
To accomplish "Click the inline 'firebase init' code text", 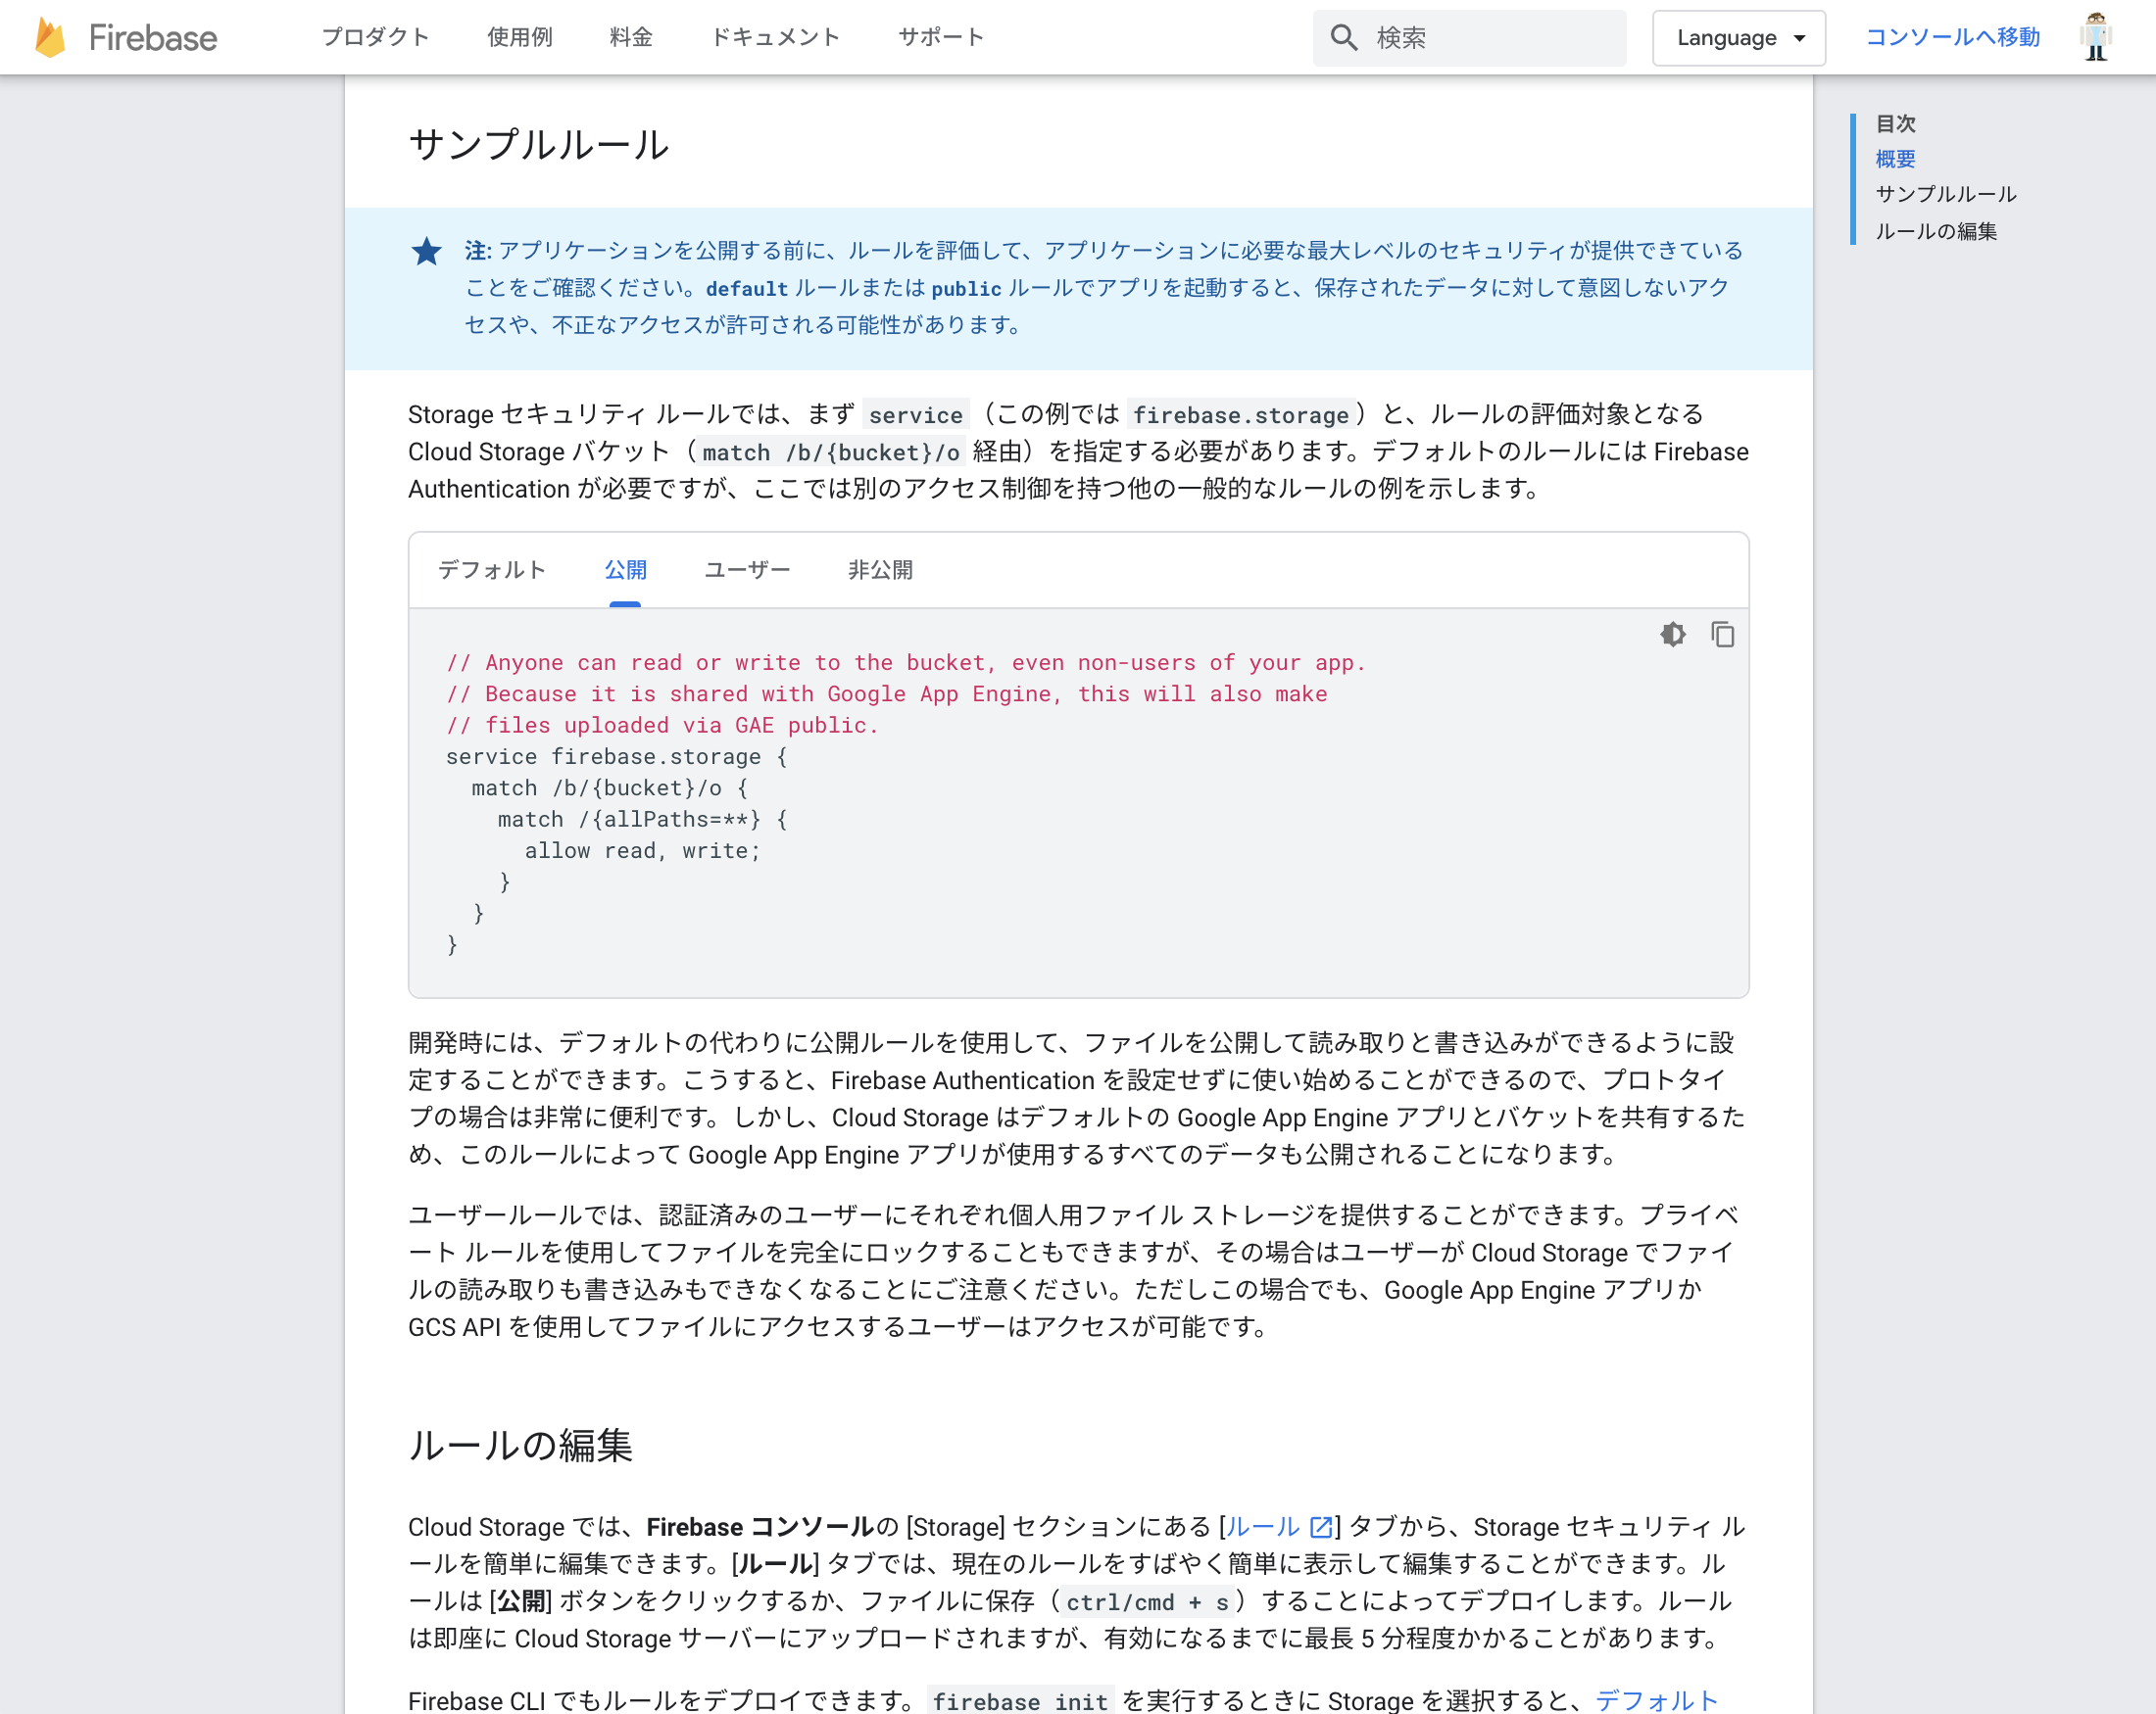I will click(x=1020, y=1700).
